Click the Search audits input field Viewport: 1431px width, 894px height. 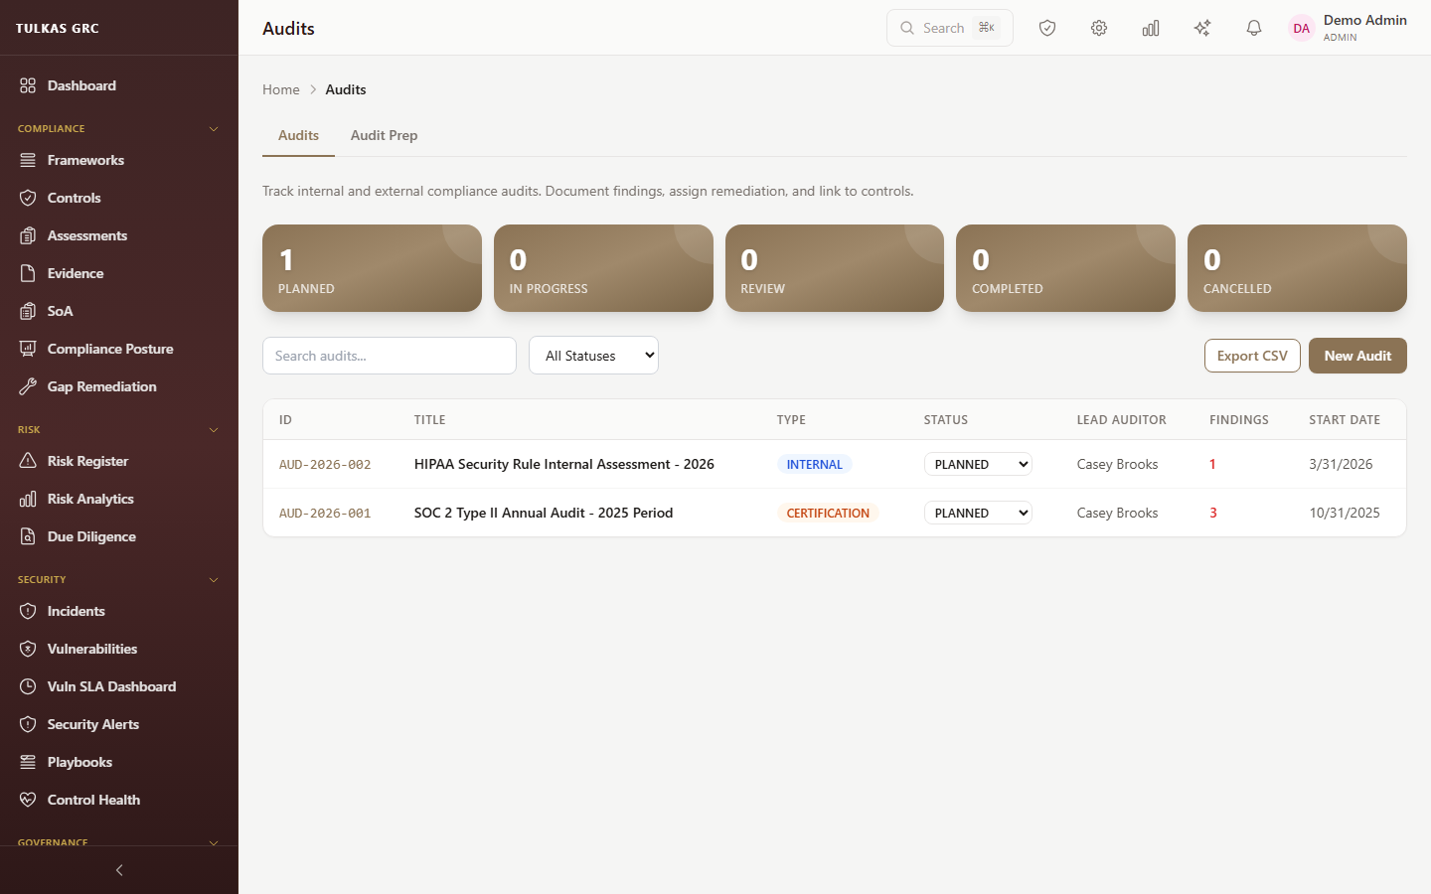(390, 356)
